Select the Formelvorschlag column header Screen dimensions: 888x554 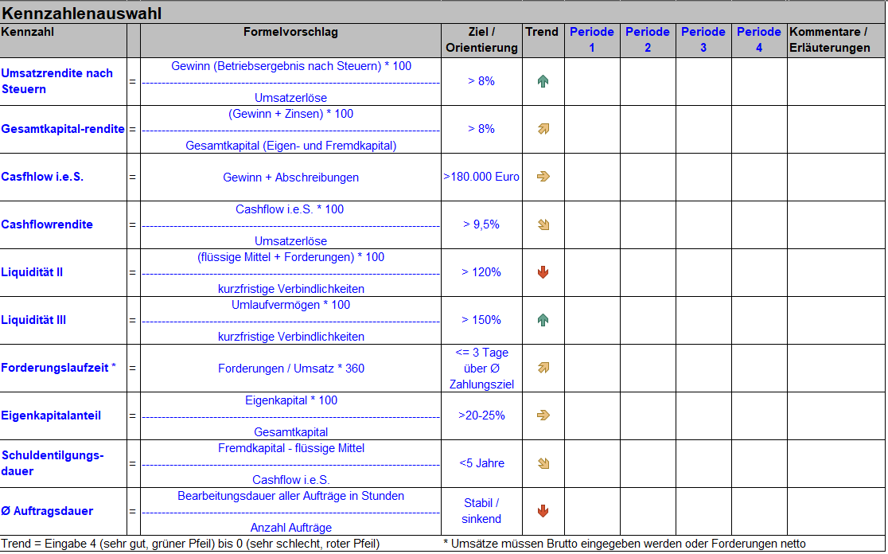coord(290,33)
